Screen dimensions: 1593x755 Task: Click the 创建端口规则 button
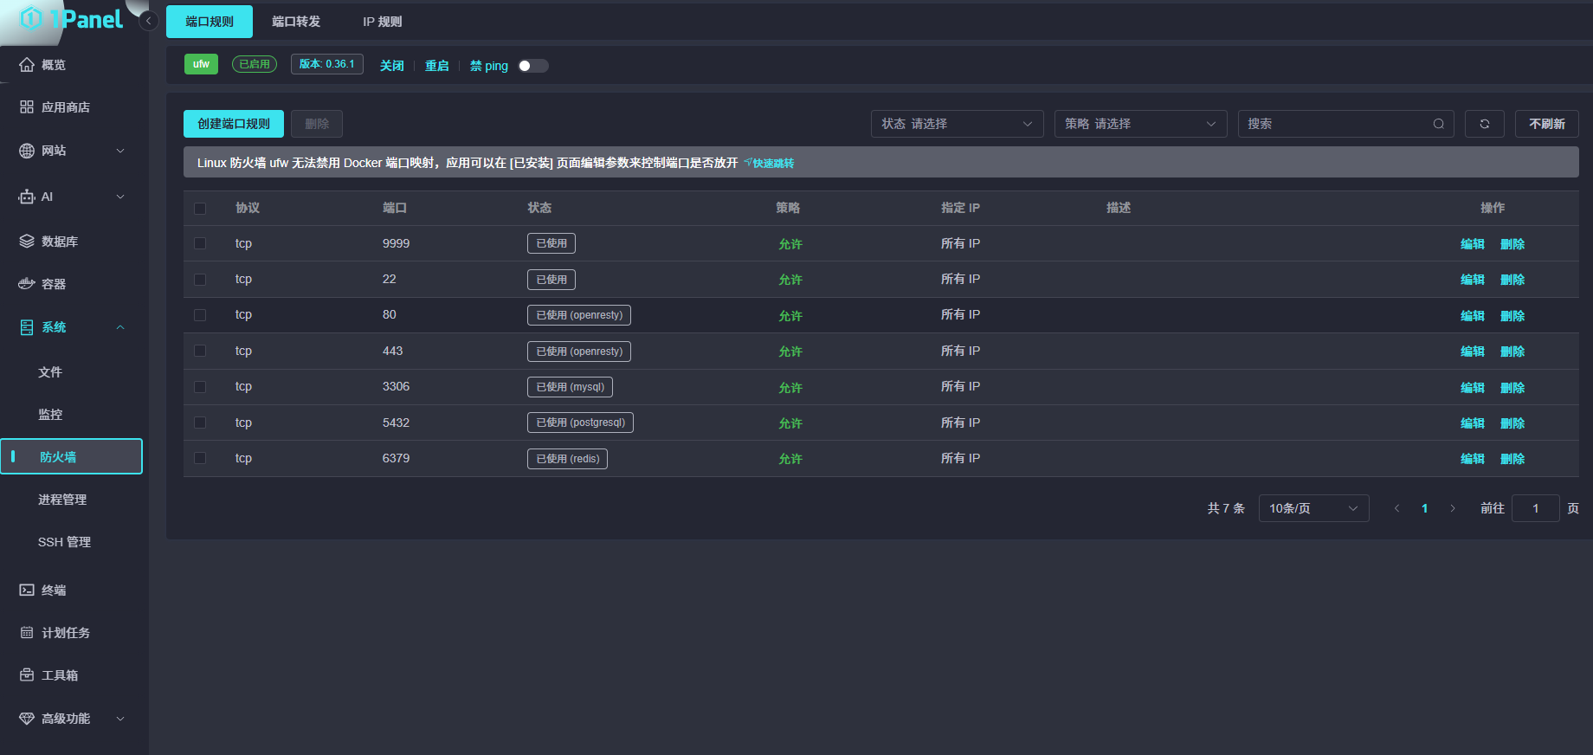tap(234, 124)
